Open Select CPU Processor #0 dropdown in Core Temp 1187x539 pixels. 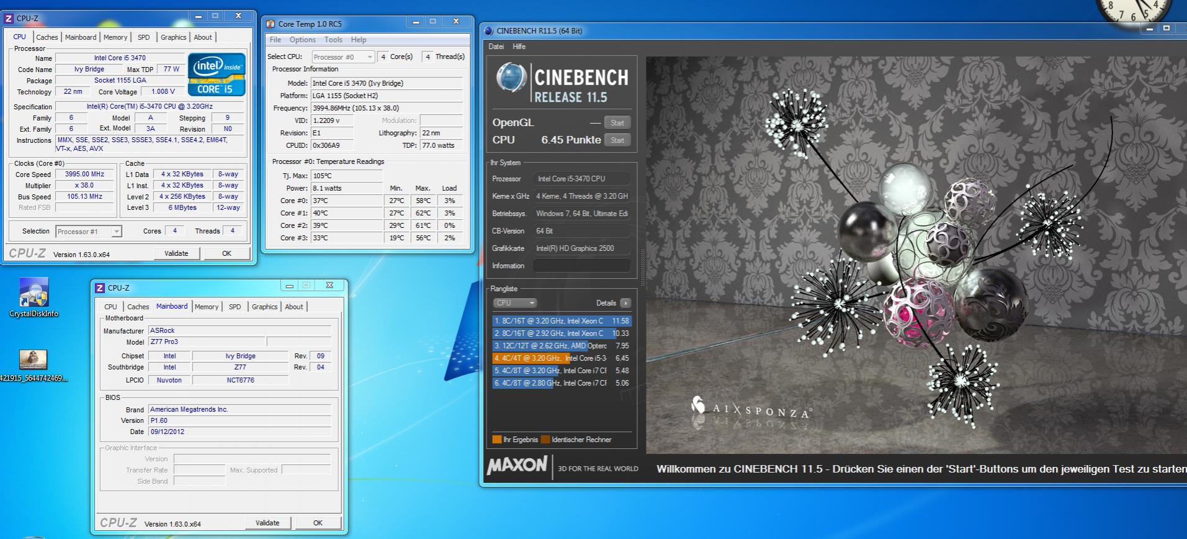(343, 57)
